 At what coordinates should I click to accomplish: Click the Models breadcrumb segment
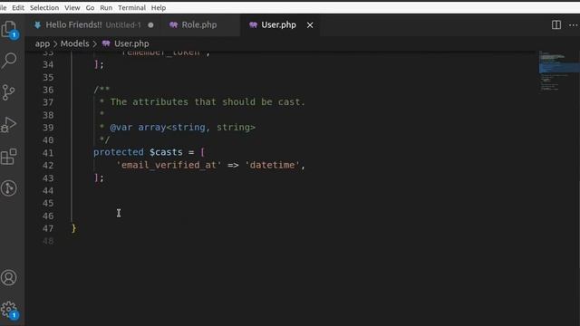point(74,43)
